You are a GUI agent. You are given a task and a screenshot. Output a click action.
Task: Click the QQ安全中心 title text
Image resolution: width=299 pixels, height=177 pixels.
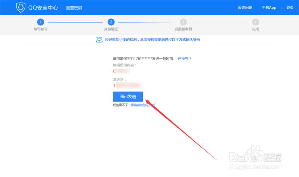click(43, 7)
